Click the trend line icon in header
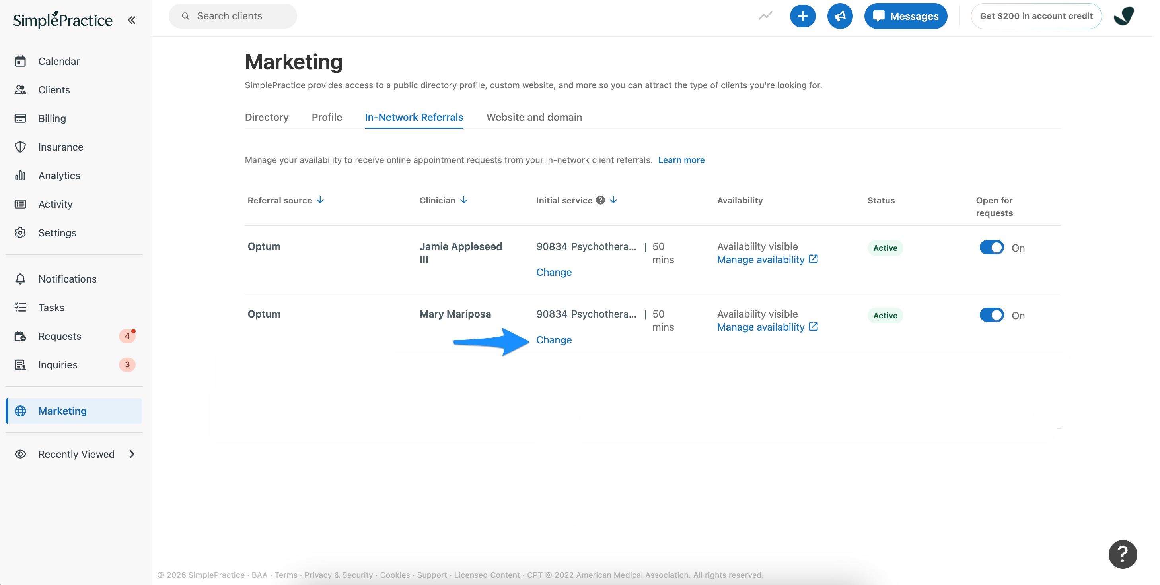Screen dimensions: 1160x585 coord(765,16)
